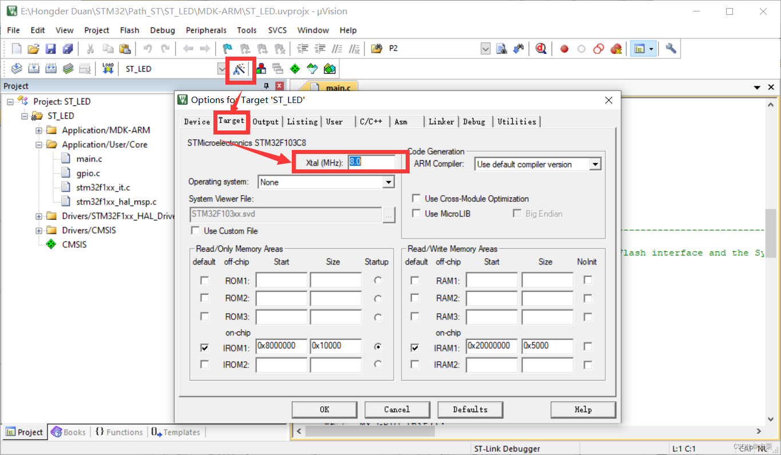Click the IRAM1 Size field
The height and width of the screenshot is (455, 781).
pos(548,346)
